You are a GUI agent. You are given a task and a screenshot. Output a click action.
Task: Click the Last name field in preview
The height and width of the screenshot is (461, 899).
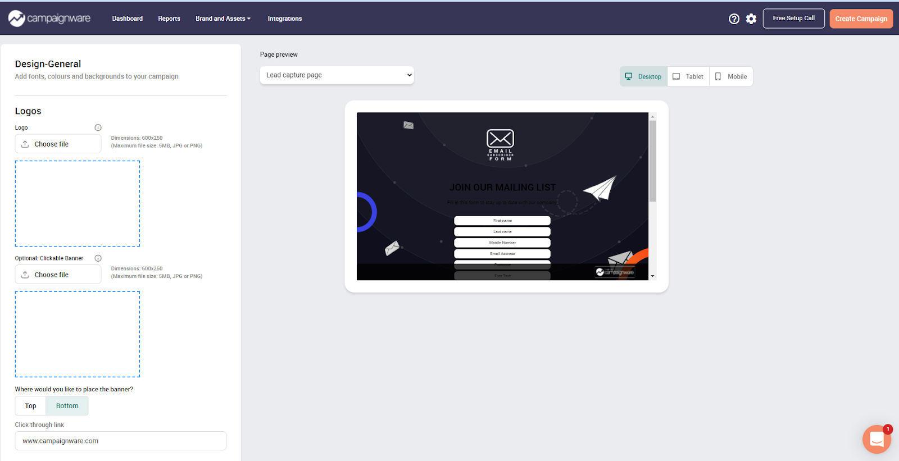[502, 231]
